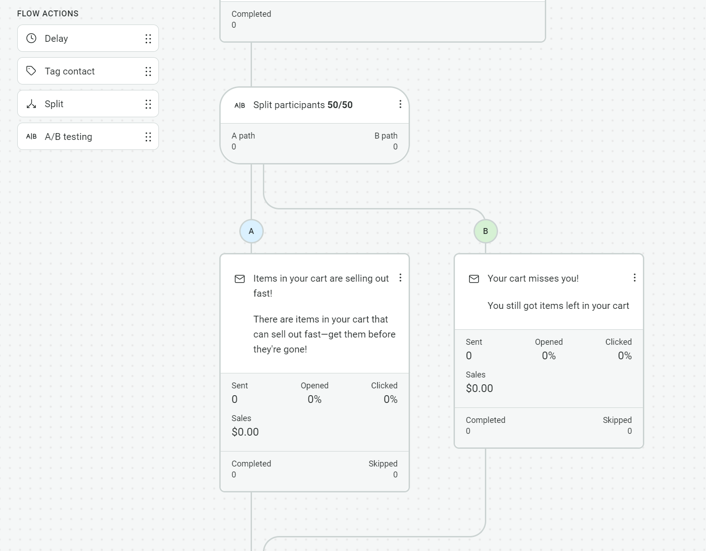Open the options menu on Split participants node

(x=400, y=104)
